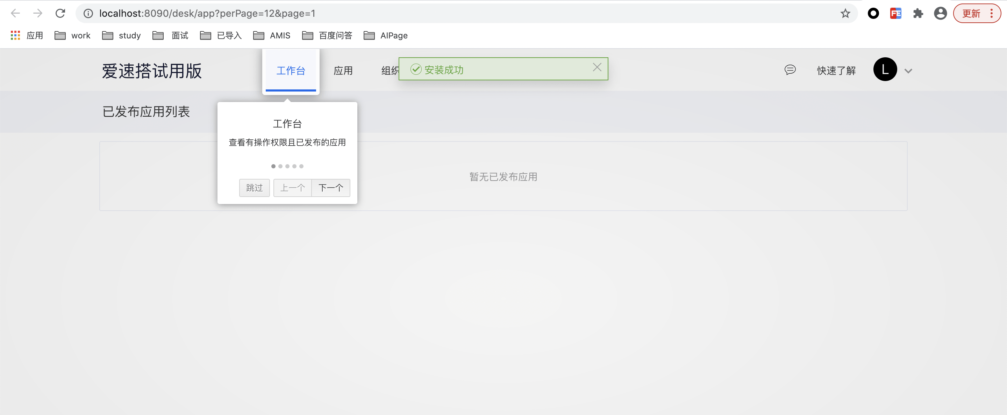
Task: Click the black circle extension icon
Action: click(x=873, y=13)
